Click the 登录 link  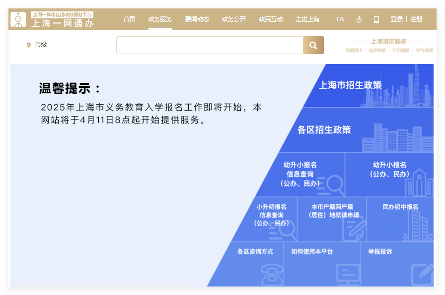pos(397,19)
